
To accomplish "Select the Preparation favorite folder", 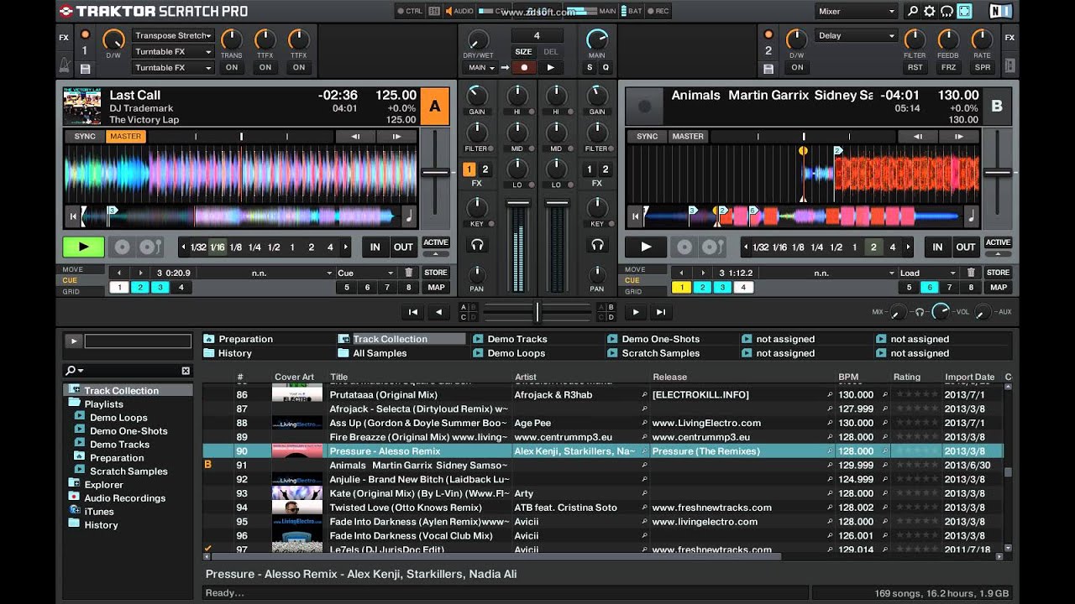I will point(245,339).
